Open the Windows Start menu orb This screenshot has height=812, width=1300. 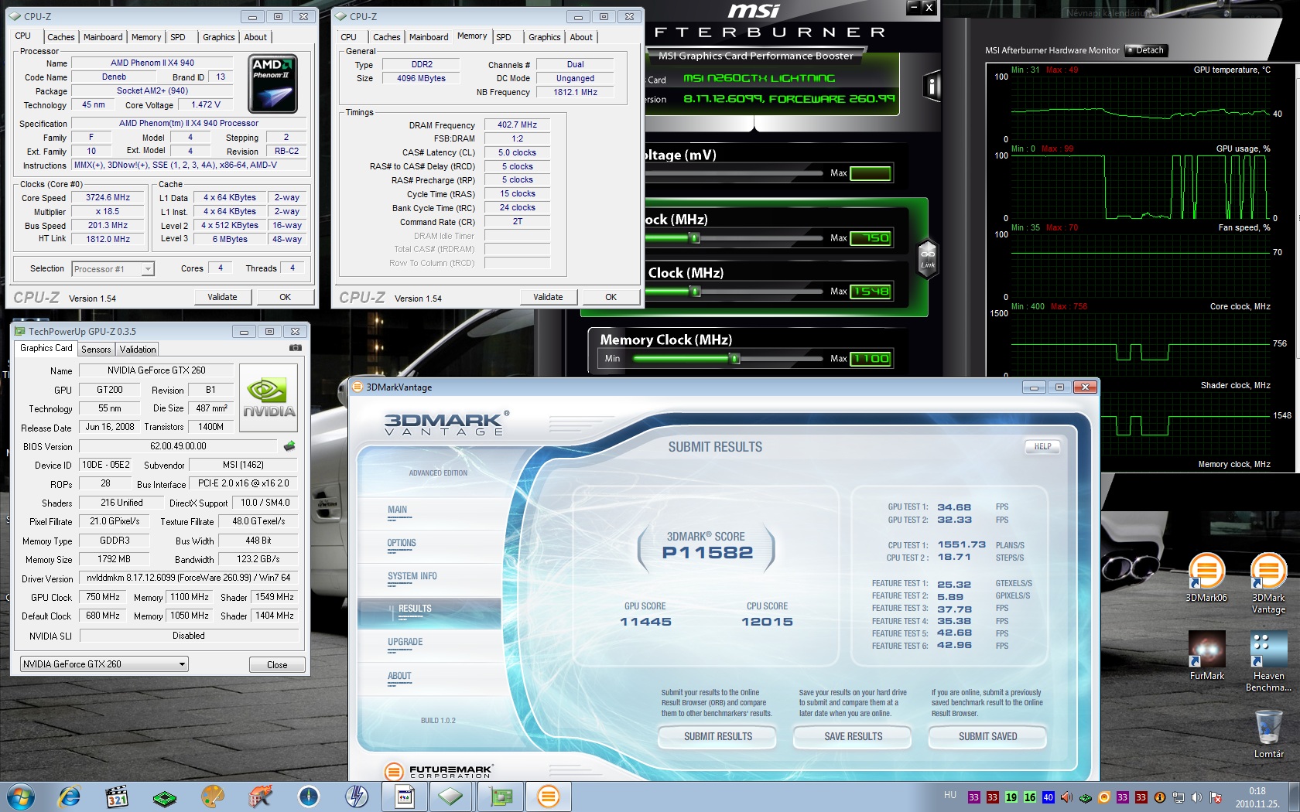tap(20, 797)
